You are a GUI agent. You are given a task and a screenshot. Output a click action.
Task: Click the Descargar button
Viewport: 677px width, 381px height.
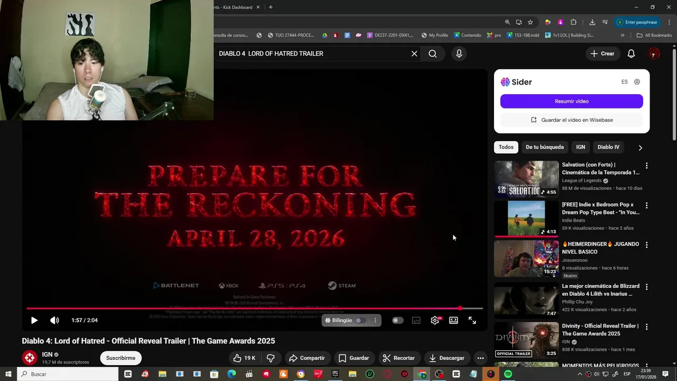tap(447, 358)
